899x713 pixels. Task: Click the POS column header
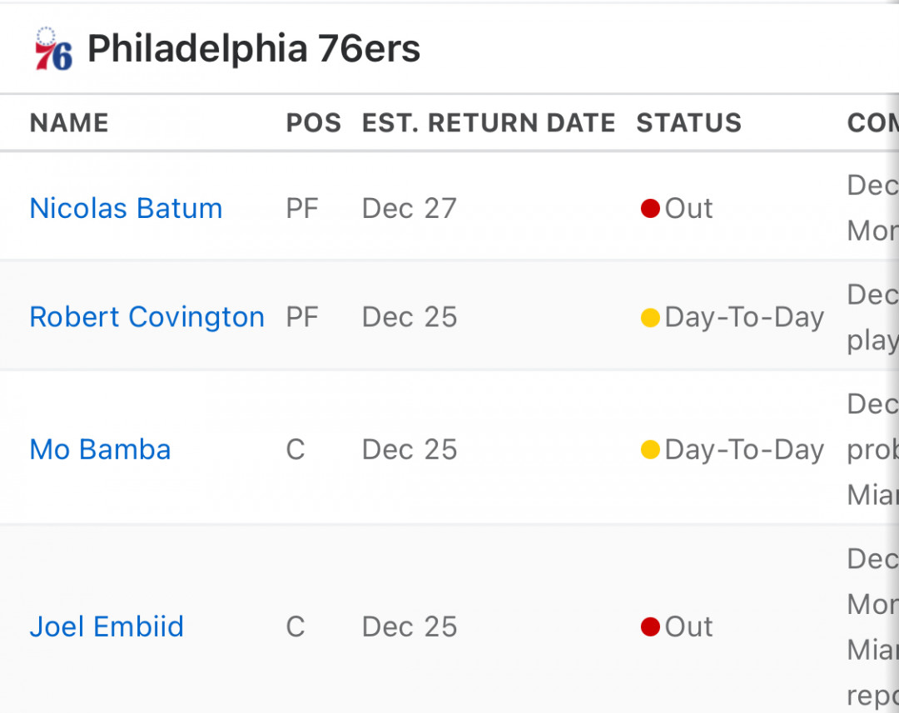(x=314, y=122)
